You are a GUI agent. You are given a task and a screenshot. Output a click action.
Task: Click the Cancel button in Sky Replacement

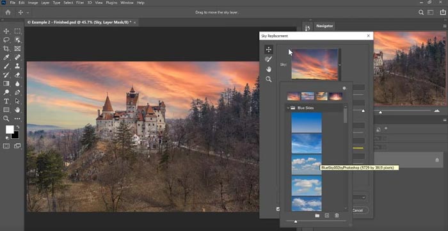click(358, 211)
